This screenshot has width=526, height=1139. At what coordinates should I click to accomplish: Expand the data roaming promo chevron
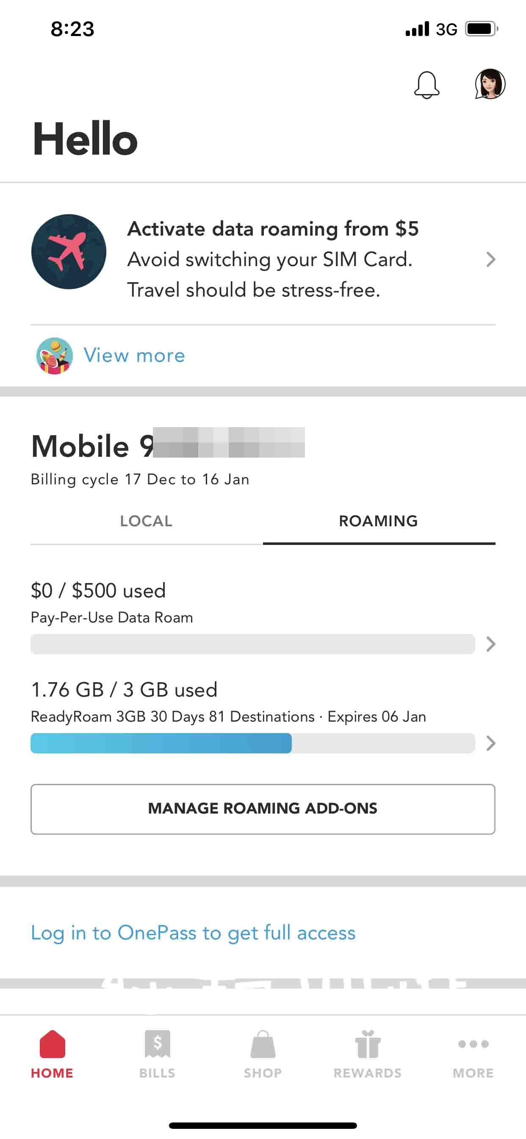(490, 259)
